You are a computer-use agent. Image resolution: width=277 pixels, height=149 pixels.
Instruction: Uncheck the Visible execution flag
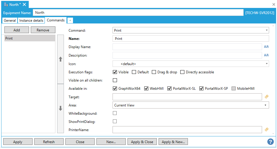click(115, 72)
